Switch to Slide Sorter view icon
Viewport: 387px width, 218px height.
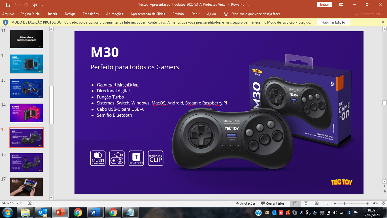coord(306,203)
